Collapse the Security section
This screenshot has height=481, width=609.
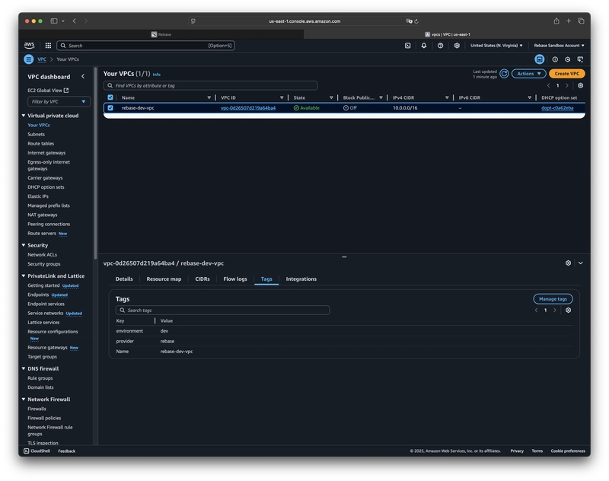(24, 245)
